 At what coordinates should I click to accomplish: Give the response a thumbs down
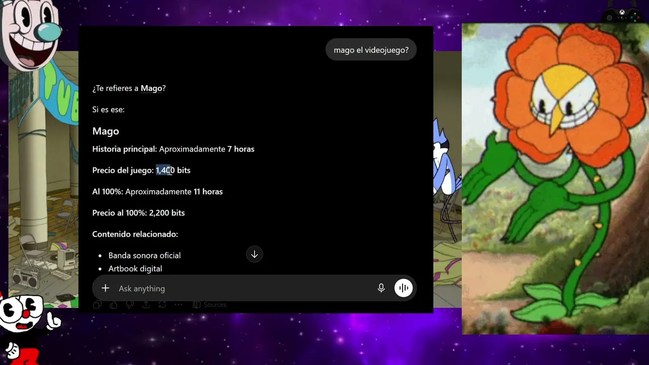coord(130,305)
